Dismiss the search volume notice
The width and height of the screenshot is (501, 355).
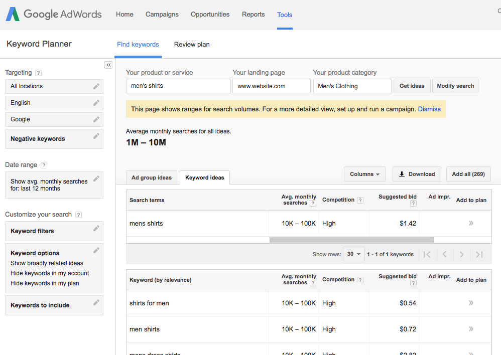pyautogui.click(x=429, y=109)
